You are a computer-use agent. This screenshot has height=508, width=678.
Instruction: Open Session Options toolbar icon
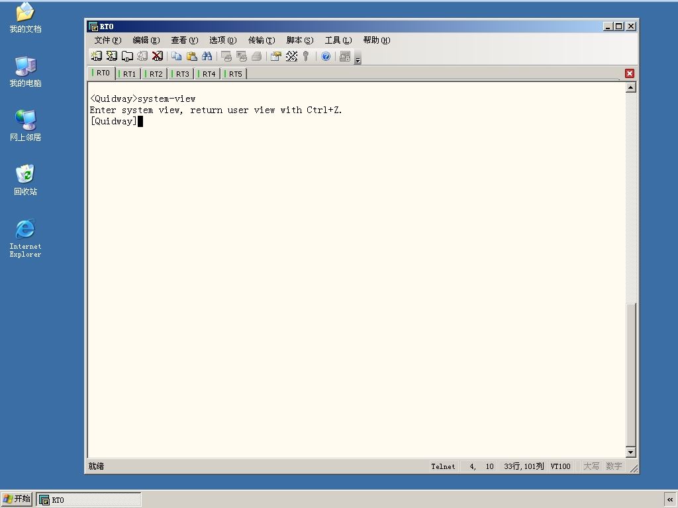click(x=276, y=56)
